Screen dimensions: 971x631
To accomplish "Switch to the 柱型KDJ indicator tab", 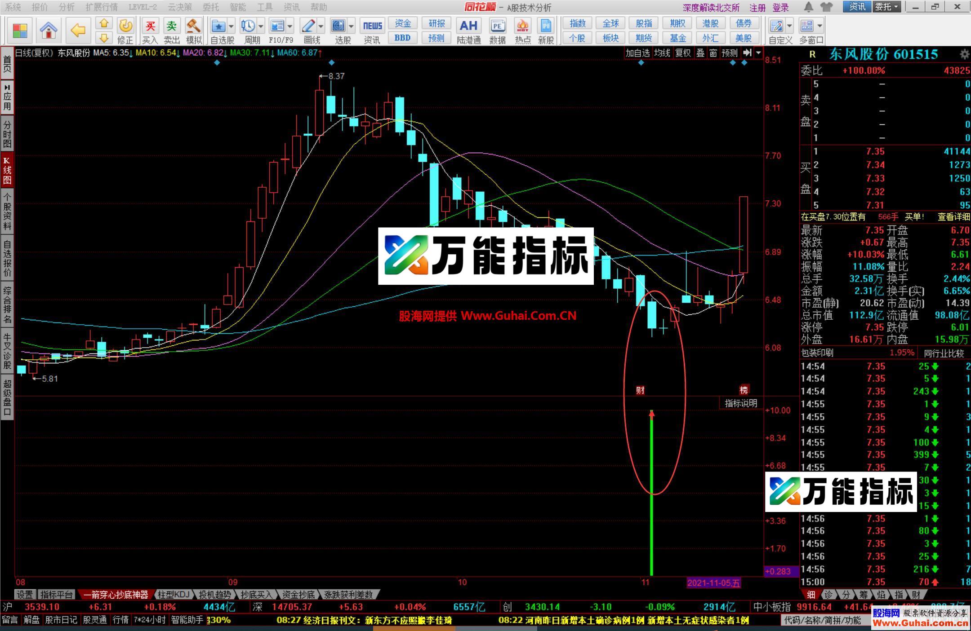I will click(174, 595).
